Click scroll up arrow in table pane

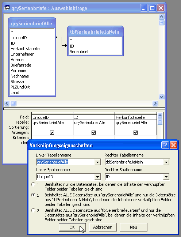pos(161,16)
